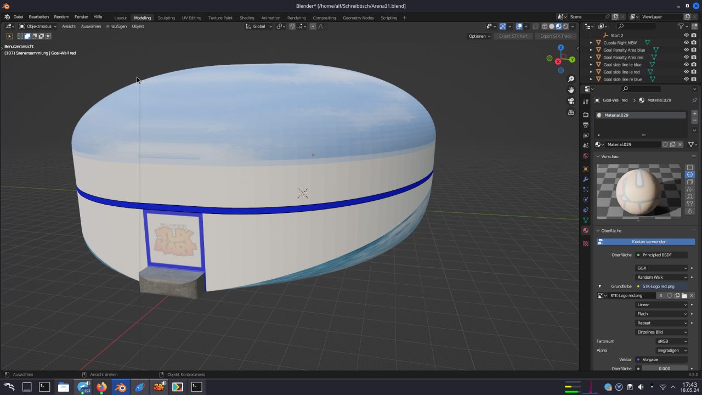Hide Cupola Right.NEW in the outliner
This screenshot has height=395, width=702.
(686, 42)
